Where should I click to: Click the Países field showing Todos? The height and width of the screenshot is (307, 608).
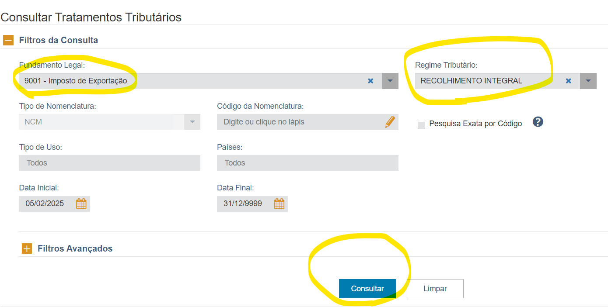307,163
